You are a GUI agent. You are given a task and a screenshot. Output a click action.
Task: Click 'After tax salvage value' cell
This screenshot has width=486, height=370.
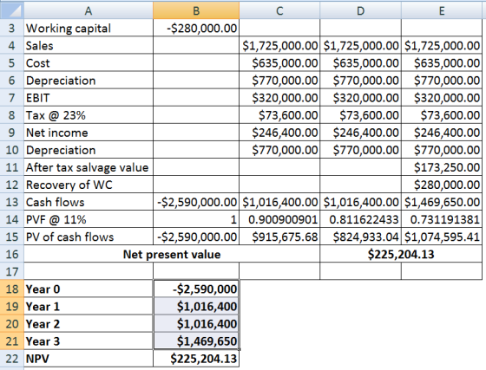coord(89,167)
